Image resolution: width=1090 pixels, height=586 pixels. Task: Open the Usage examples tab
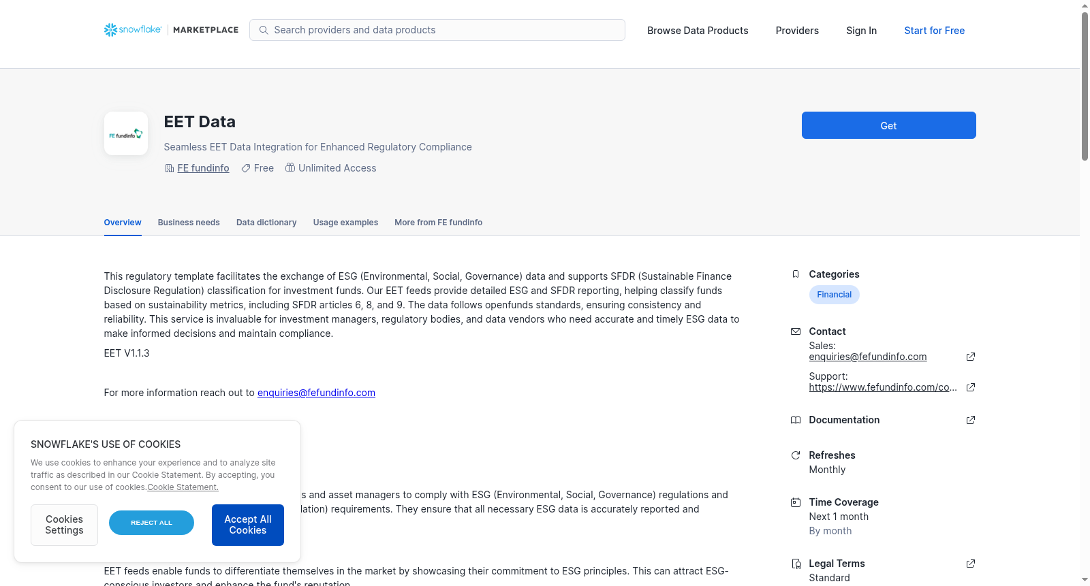345,223
